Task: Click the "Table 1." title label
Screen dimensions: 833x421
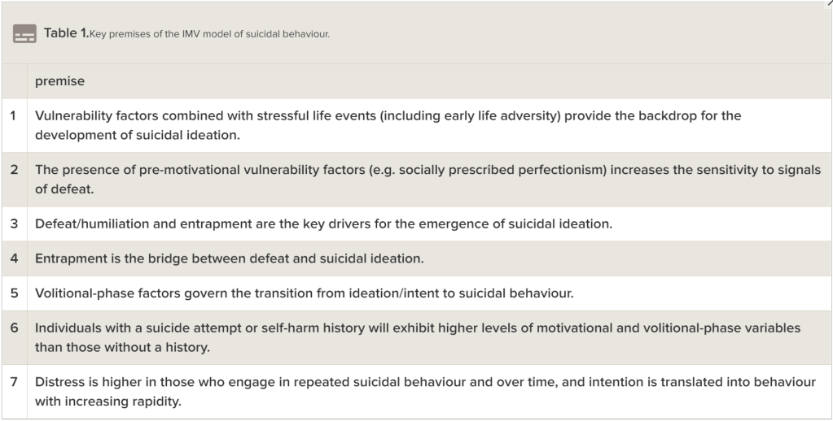Action: click(66, 33)
